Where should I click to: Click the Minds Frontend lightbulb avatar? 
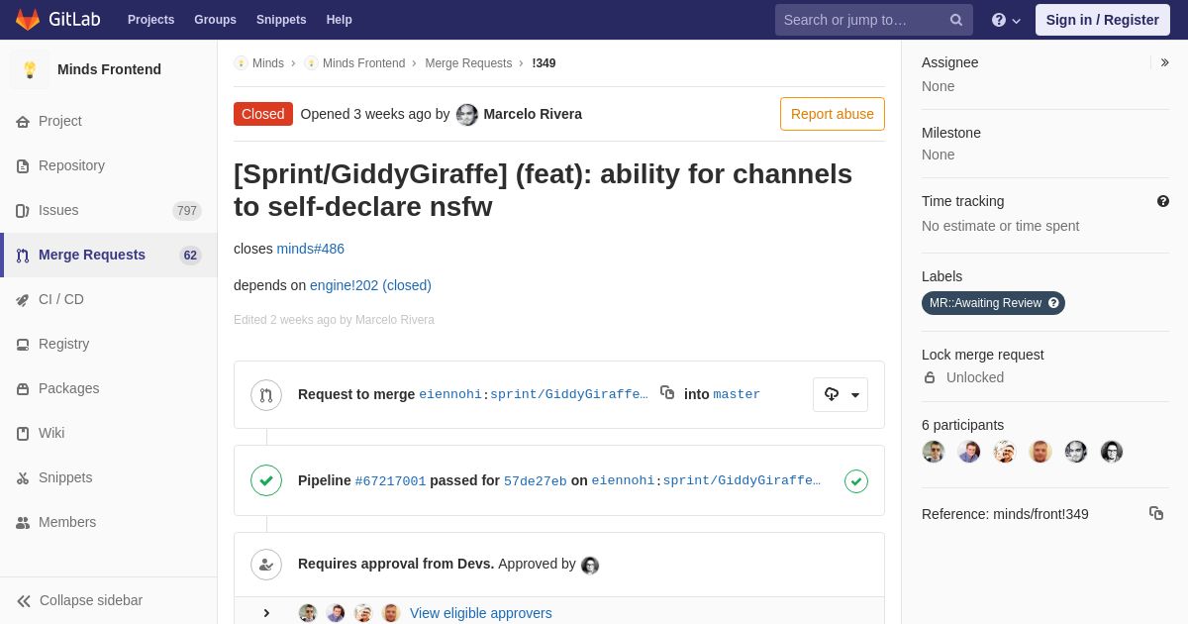pyautogui.click(x=30, y=69)
